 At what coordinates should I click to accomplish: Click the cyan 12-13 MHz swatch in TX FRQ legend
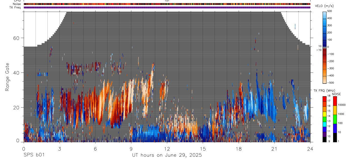click(x=325, y=124)
